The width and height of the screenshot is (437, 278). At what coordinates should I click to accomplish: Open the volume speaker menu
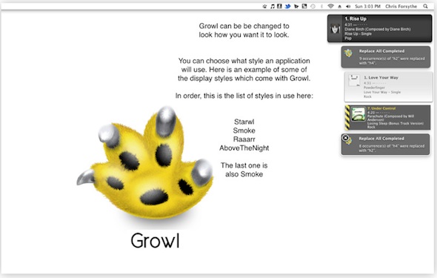348,6
